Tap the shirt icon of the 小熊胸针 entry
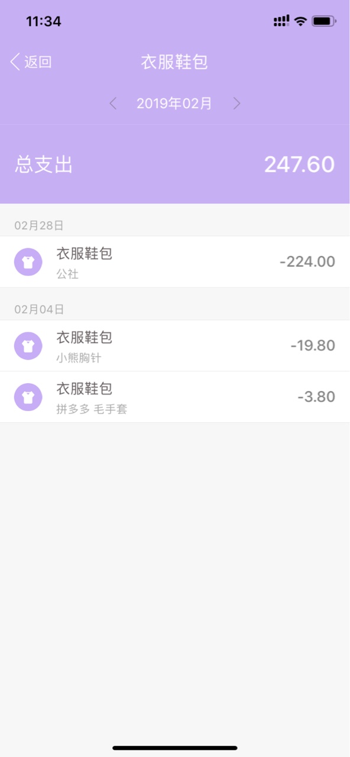This screenshot has width=350, height=757. (x=28, y=346)
